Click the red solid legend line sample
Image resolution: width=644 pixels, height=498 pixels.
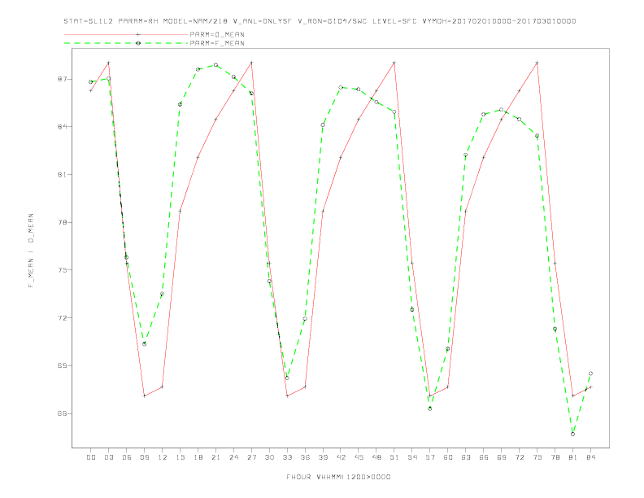click(126, 34)
